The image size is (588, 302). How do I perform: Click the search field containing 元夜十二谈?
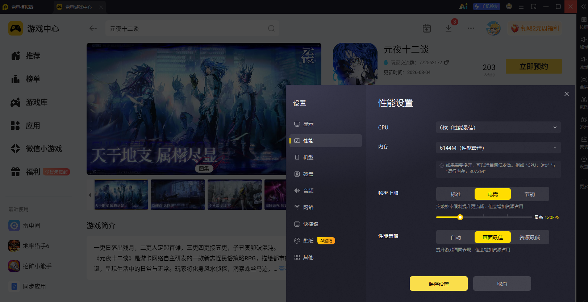click(x=192, y=28)
